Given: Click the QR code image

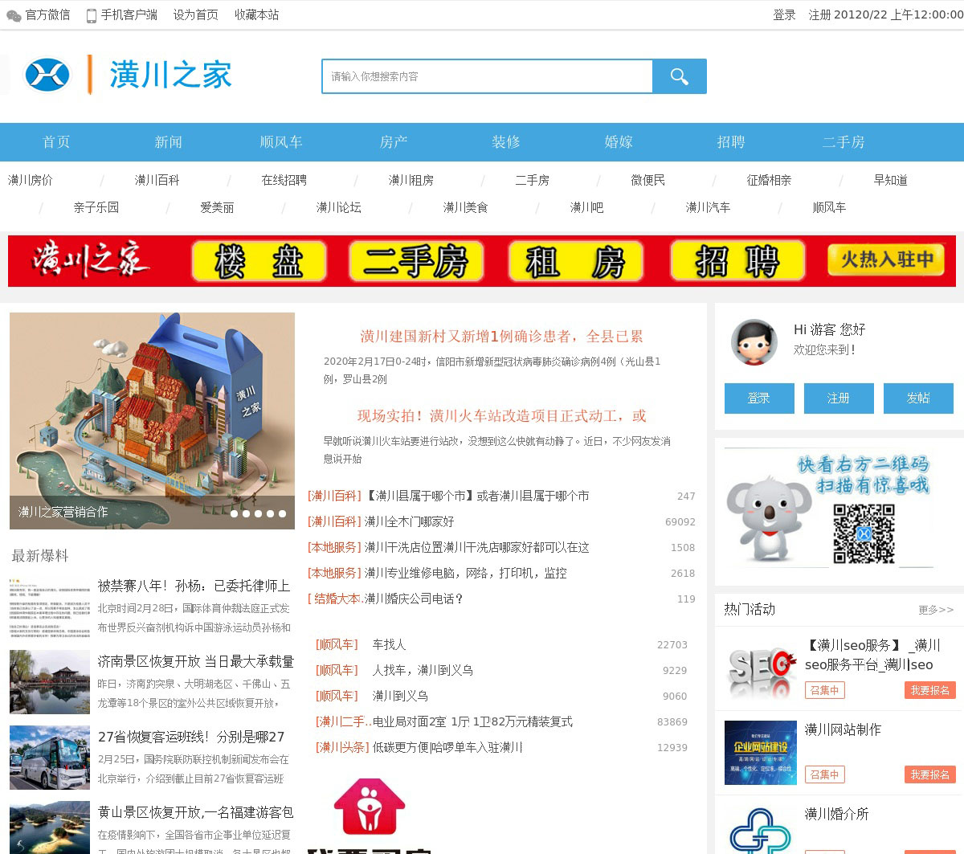Looking at the screenshot, I should coord(864,533).
